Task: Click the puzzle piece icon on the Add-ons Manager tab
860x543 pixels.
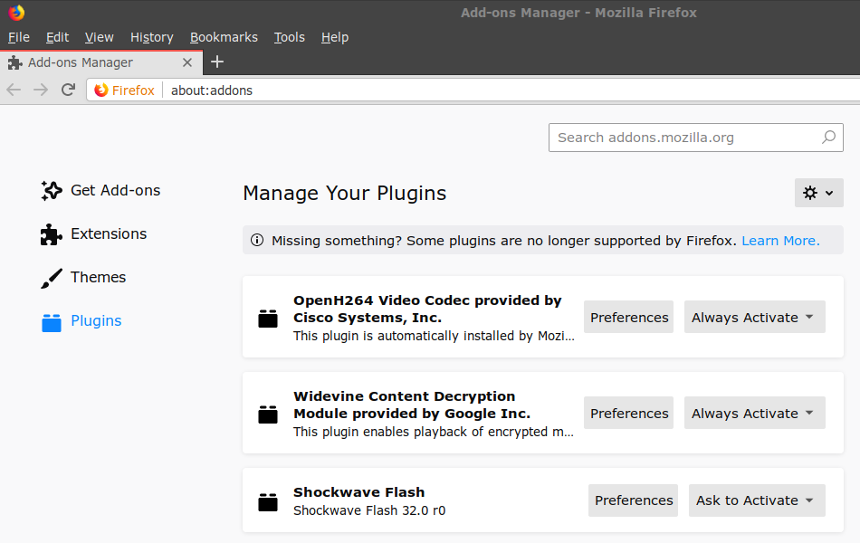Action: pos(14,62)
